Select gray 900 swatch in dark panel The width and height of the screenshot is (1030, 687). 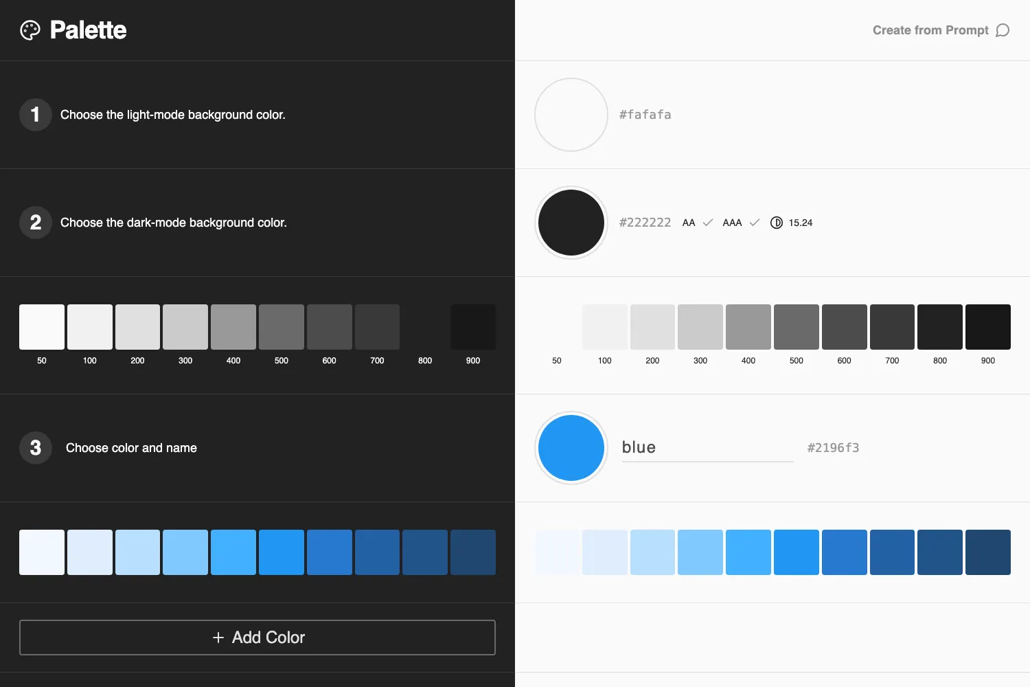[473, 327]
